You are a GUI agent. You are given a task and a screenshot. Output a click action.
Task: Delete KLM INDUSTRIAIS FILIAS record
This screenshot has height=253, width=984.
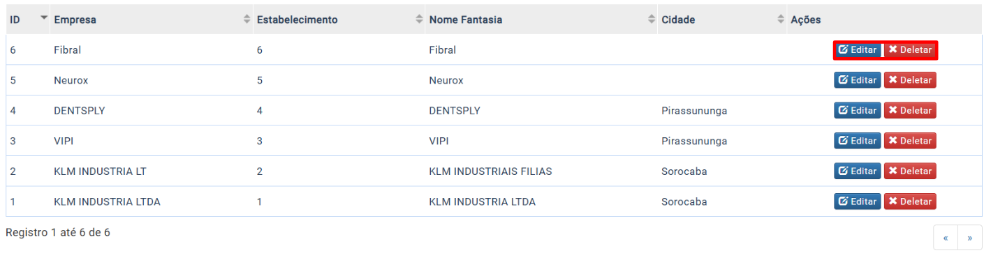[910, 171]
